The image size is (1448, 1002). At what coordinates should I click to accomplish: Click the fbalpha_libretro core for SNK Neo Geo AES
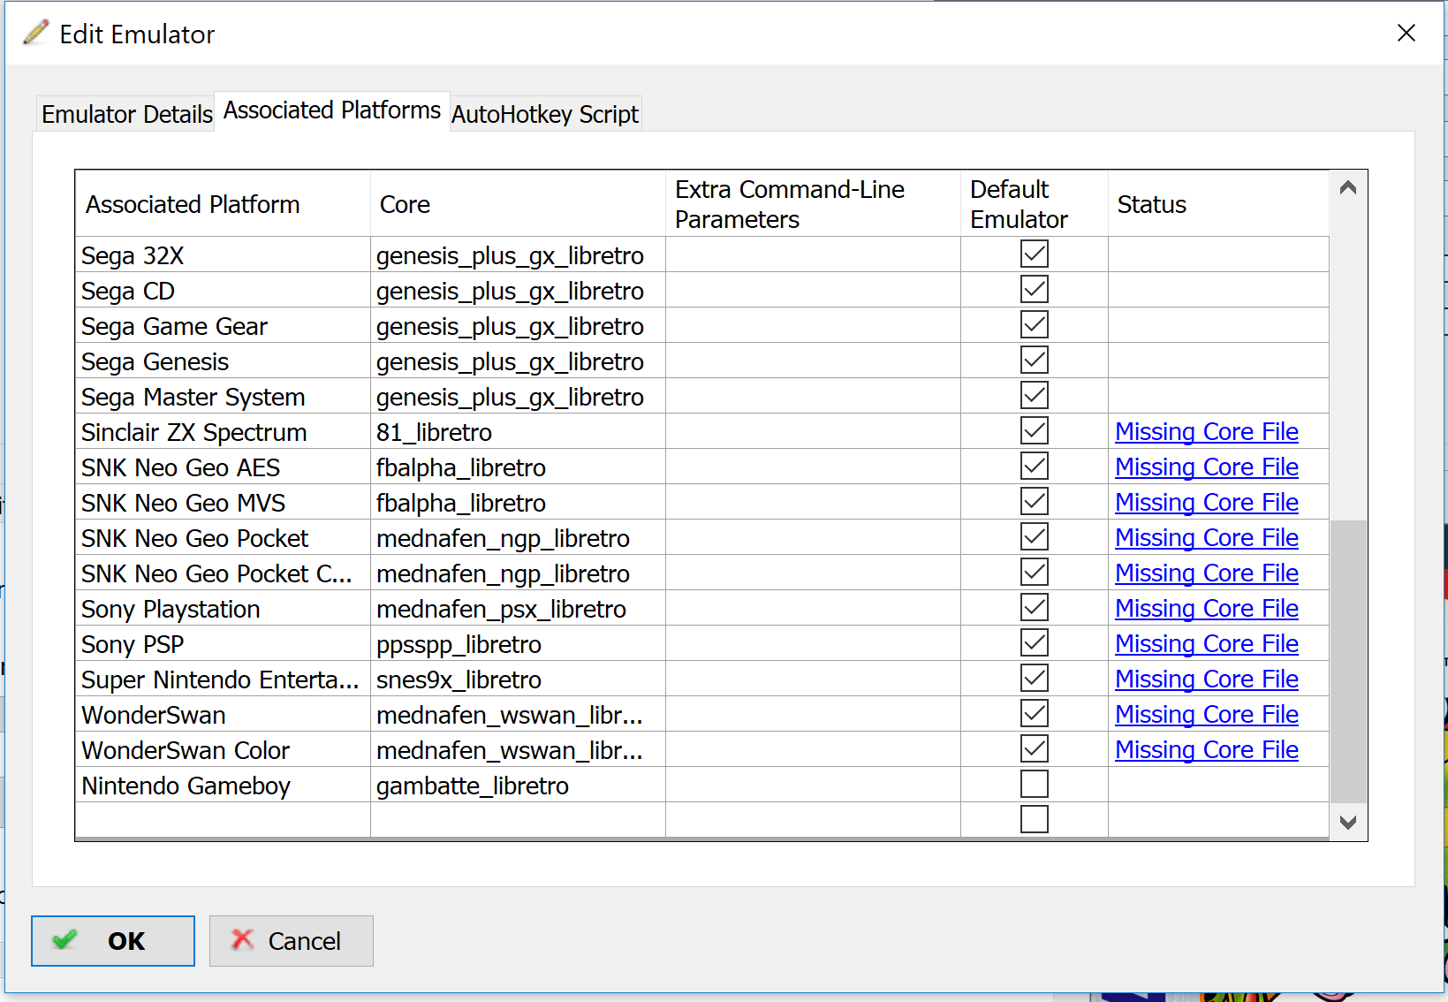[518, 467]
